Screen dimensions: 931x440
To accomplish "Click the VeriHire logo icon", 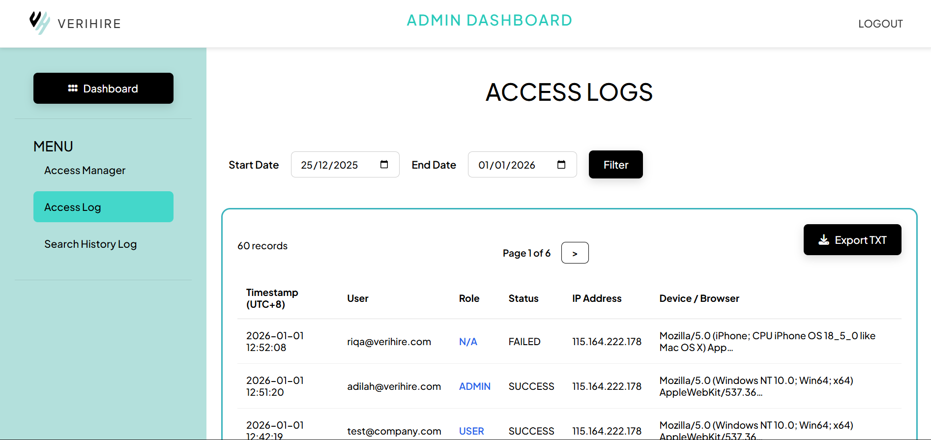I will [39, 23].
